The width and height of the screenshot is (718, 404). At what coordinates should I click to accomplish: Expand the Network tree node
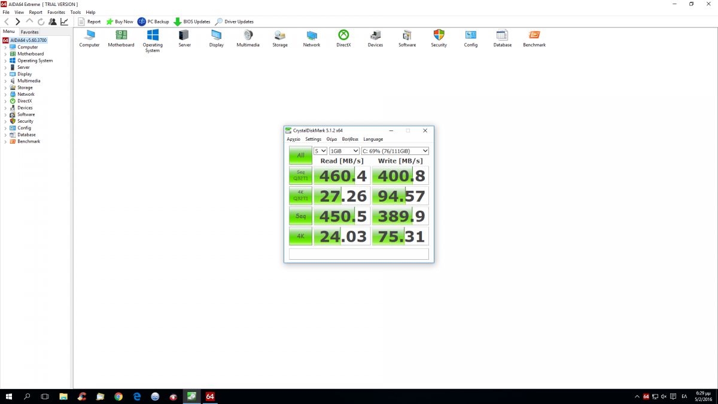tap(5, 94)
